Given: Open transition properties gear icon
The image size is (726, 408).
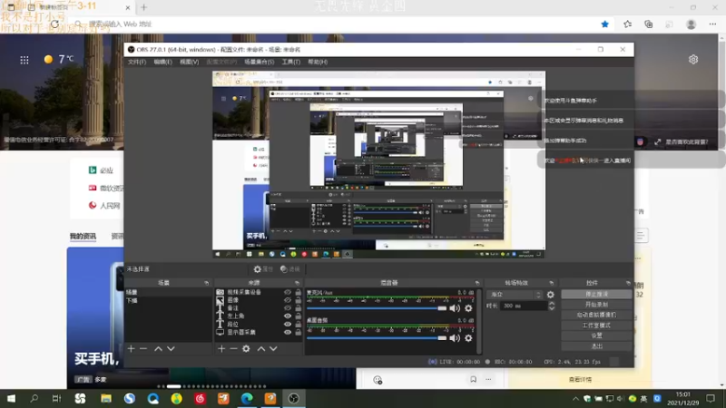Looking at the screenshot, I should click(550, 294).
